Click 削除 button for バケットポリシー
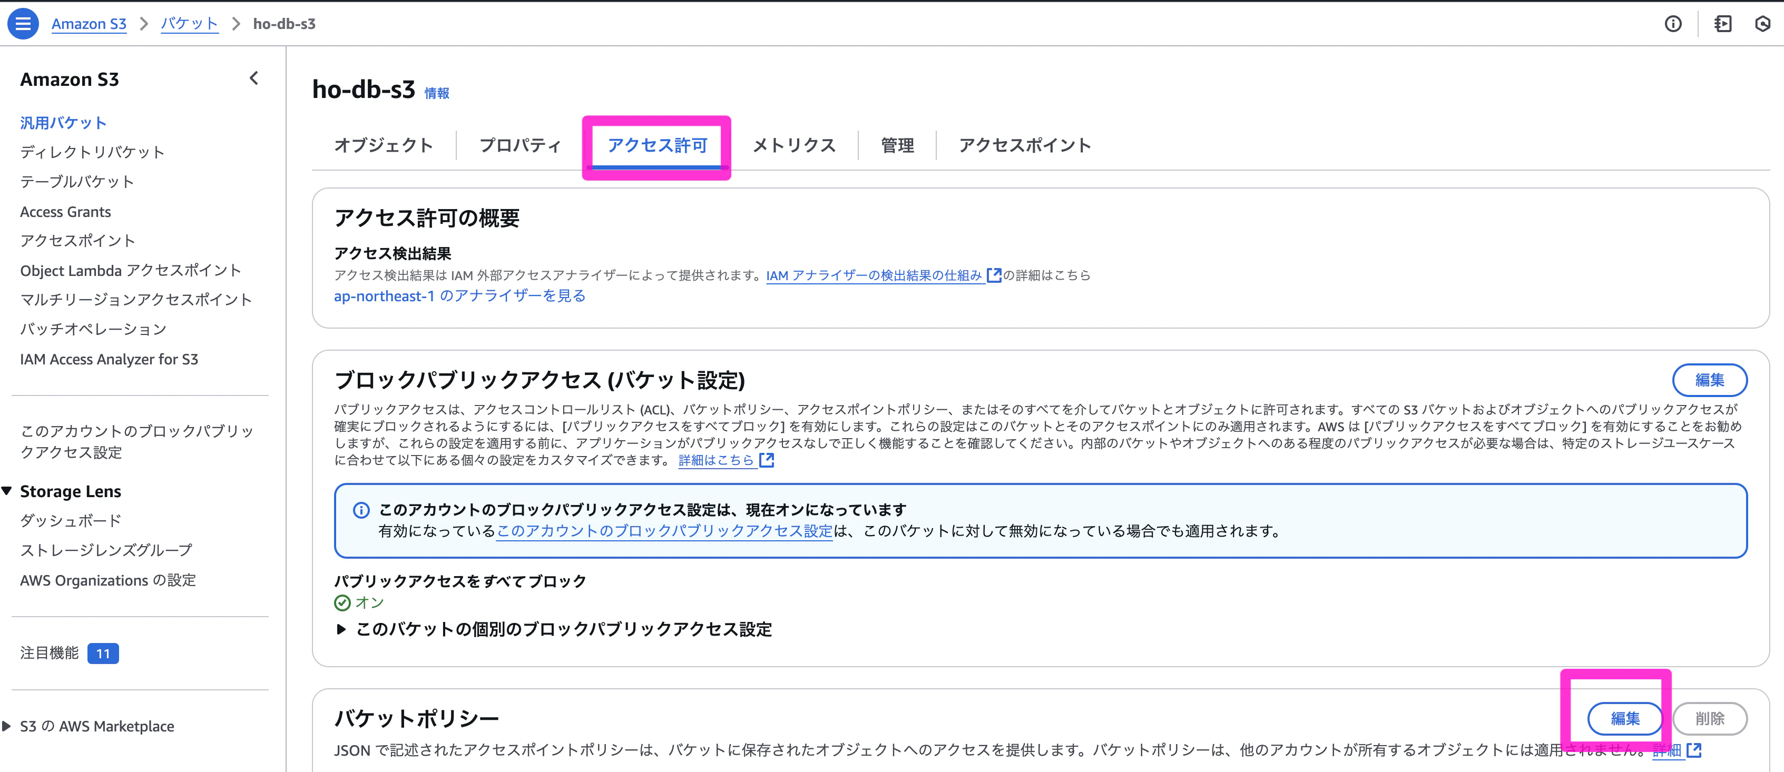The height and width of the screenshot is (772, 1784). pyautogui.click(x=1710, y=719)
